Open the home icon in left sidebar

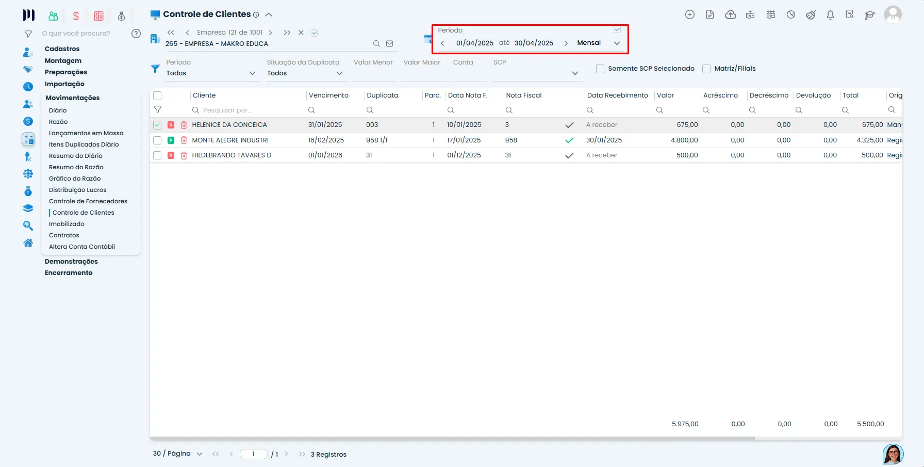[28, 243]
